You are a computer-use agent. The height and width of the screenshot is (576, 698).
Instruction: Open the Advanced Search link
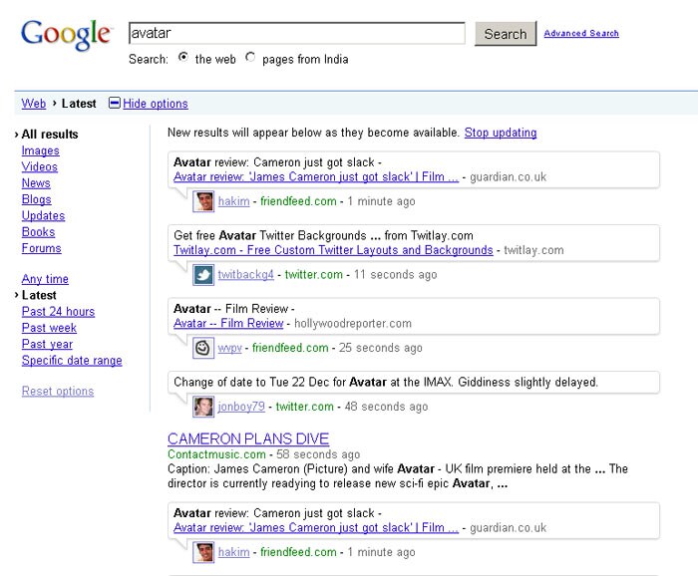pyautogui.click(x=581, y=33)
